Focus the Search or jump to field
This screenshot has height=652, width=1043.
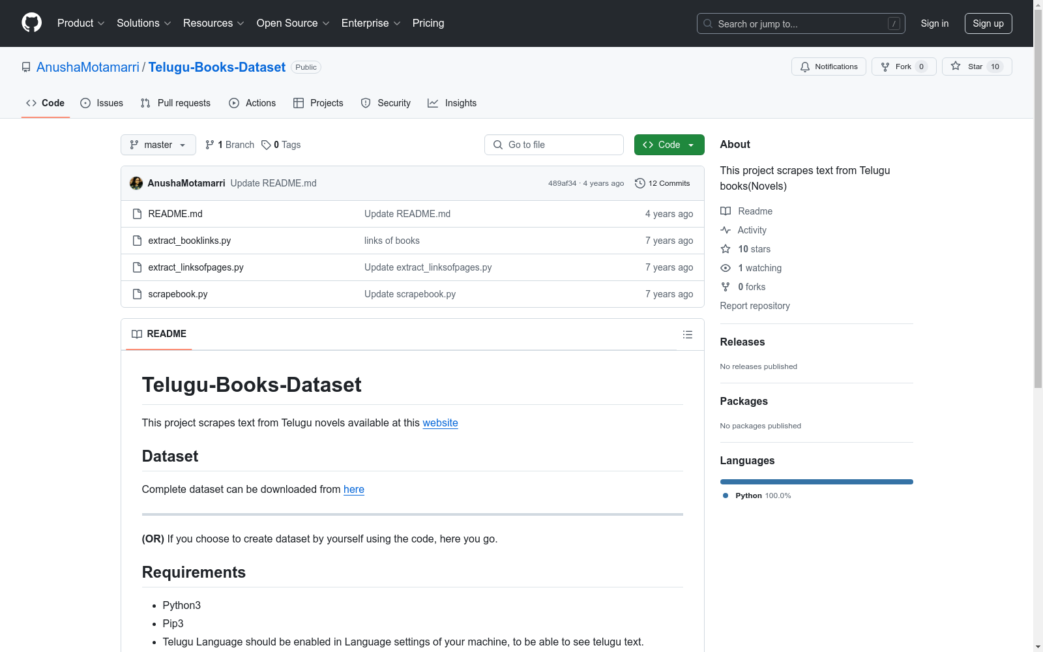coord(801,23)
